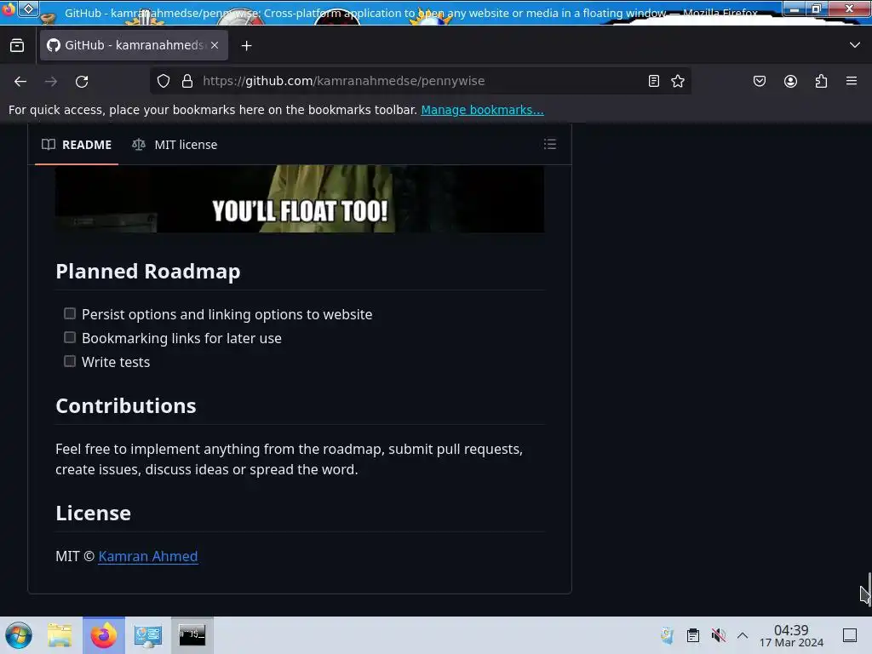The width and height of the screenshot is (872, 654).
Task: Toggle reader view in address bar
Action: click(x=654, y=81)
